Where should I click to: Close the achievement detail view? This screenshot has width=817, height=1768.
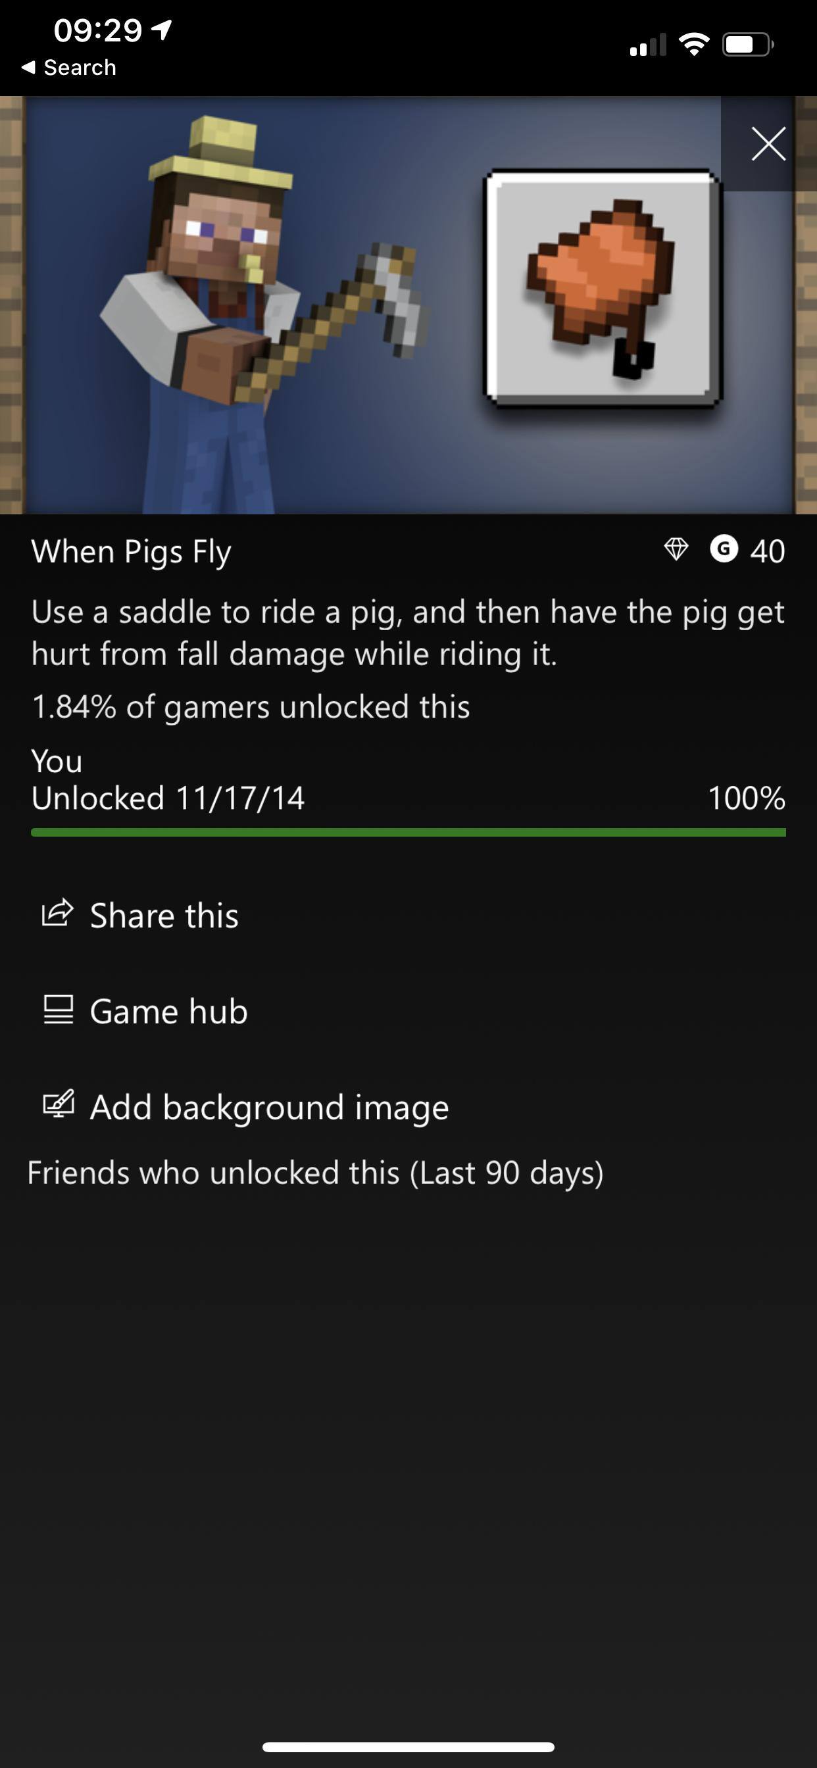[x=768, y=144]
